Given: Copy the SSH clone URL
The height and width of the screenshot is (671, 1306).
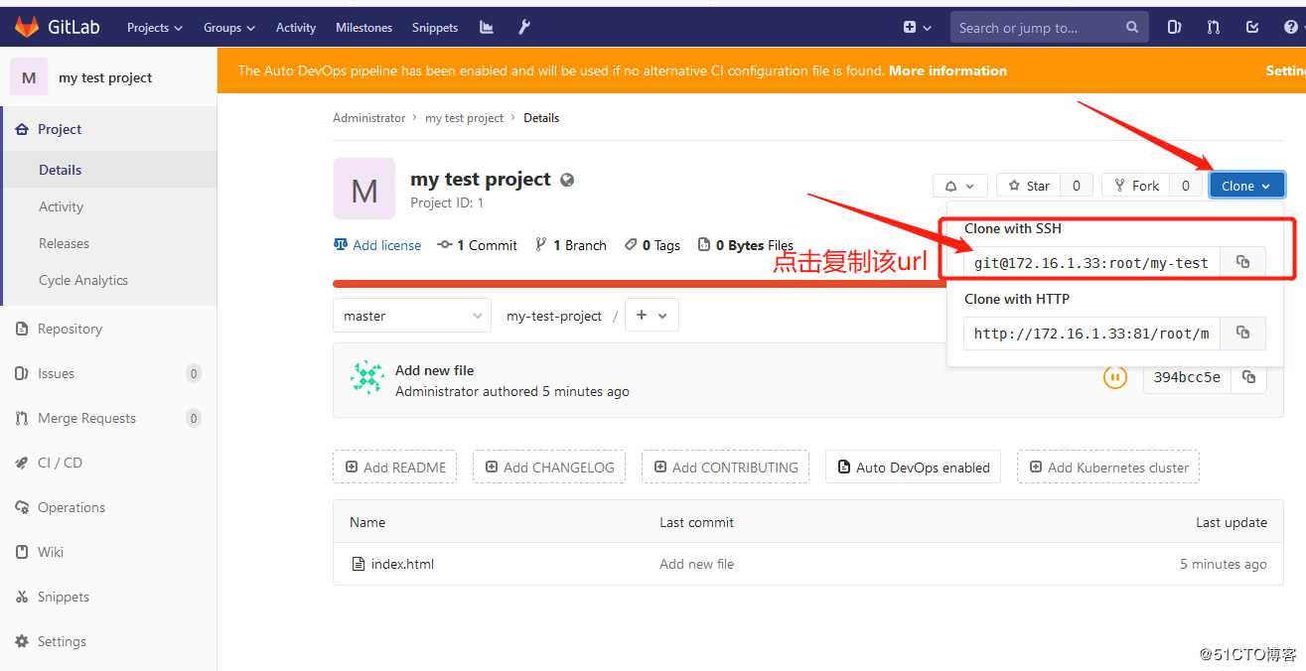Looking at the screenshot, I should click(1242, 262).
